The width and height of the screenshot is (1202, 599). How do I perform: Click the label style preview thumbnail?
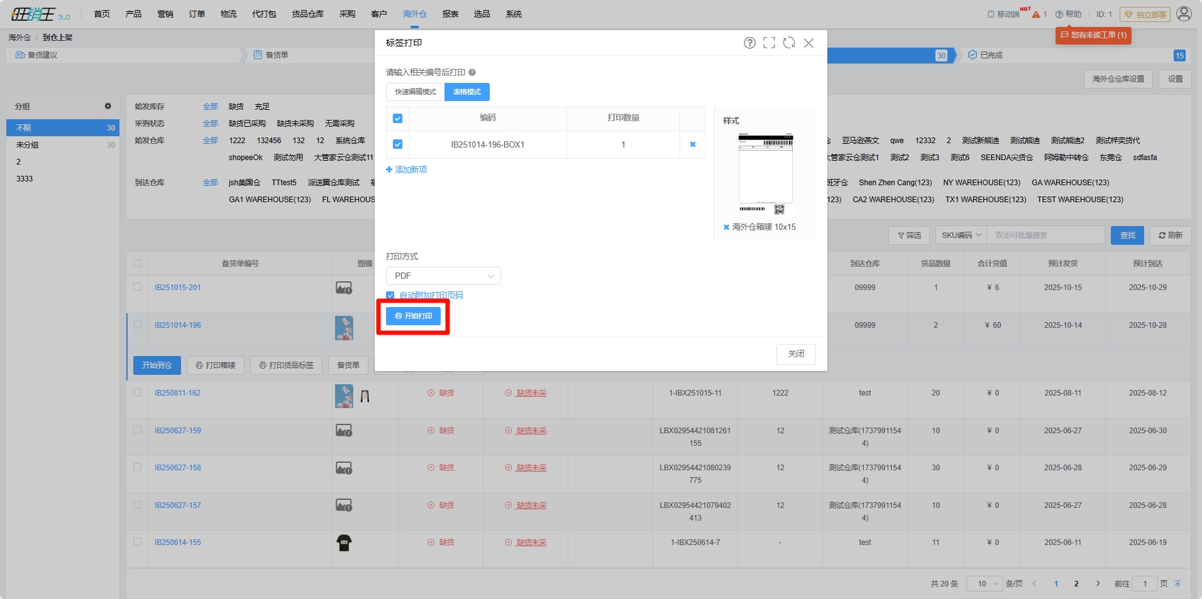pyautogui.click(x=765, y=174)
